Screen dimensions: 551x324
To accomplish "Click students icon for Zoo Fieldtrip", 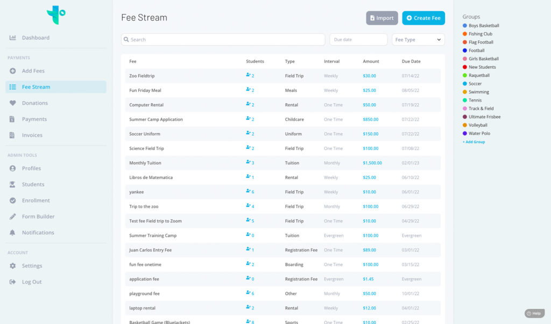I will click(248, 75).
